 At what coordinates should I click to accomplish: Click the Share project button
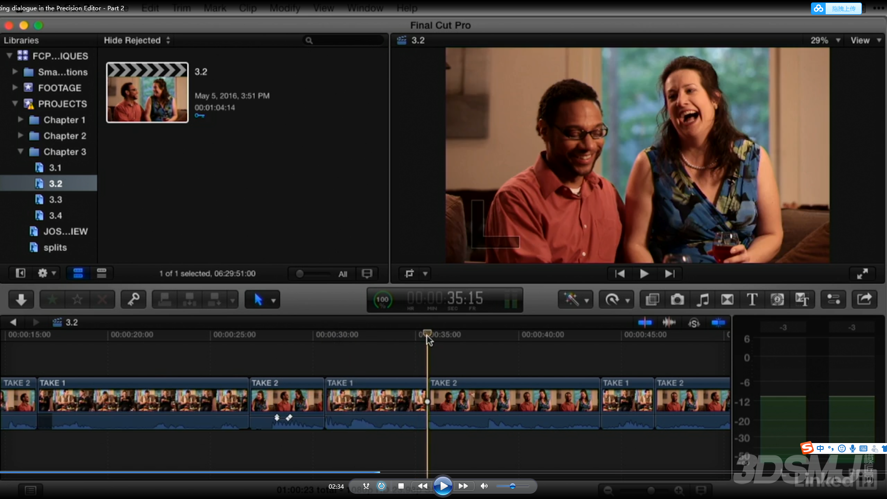click(x=864, y=299)
